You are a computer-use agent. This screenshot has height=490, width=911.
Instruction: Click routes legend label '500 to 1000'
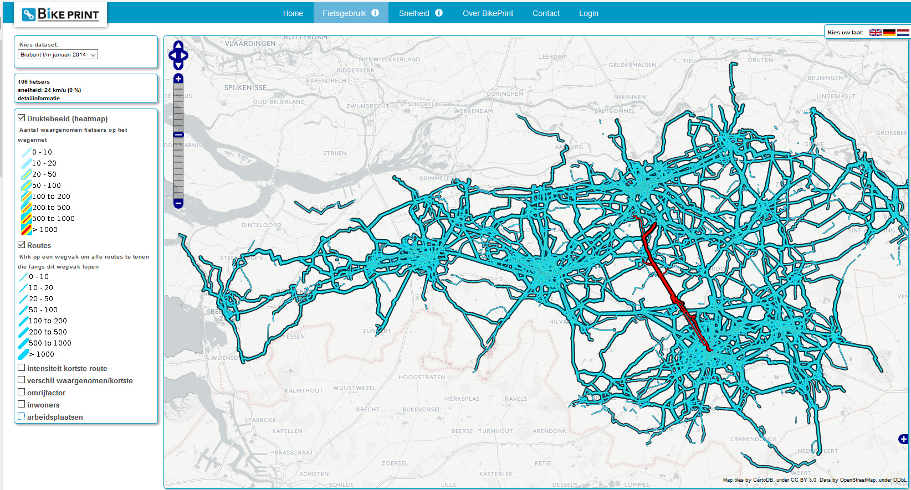coord(50,343)
